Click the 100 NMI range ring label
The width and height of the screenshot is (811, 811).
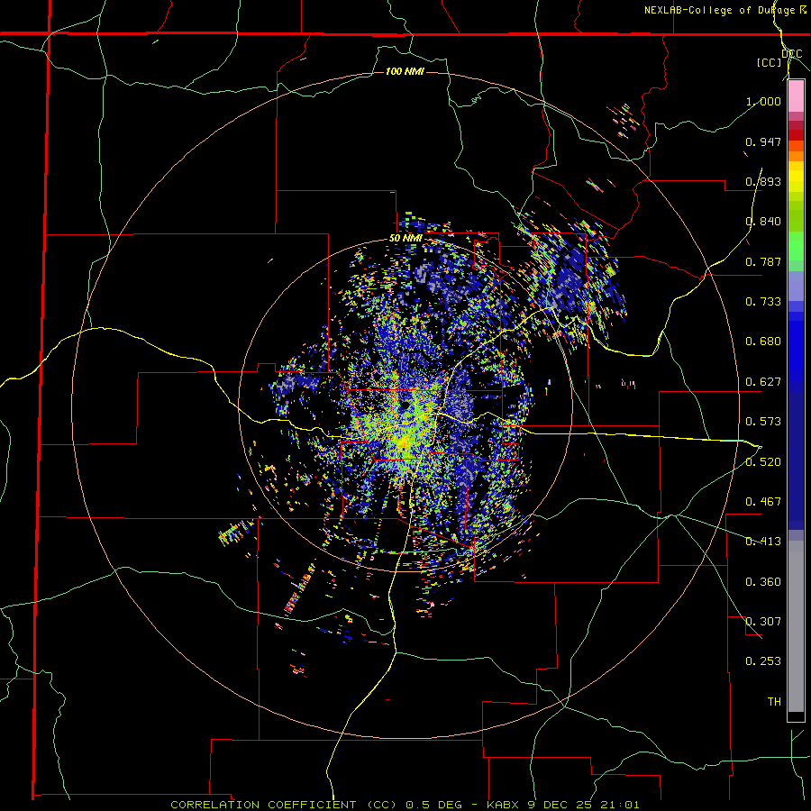pos(405,71)
